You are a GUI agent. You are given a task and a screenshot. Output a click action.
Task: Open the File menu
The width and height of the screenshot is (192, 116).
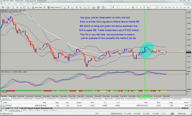point(5,4)
